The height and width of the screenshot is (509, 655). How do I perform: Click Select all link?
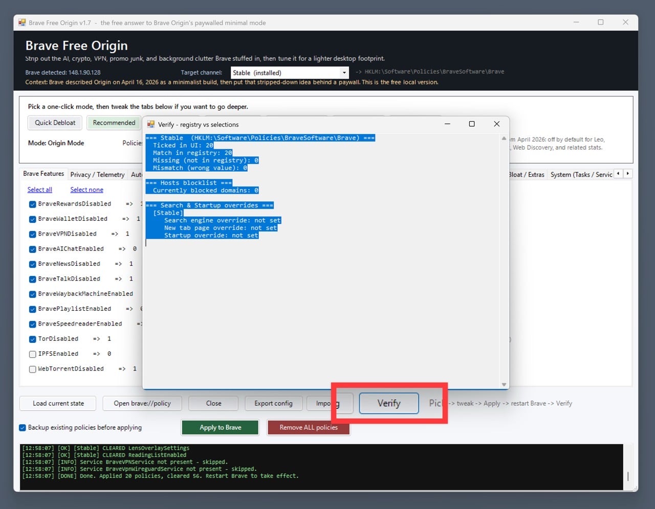(x=40, y=190)
